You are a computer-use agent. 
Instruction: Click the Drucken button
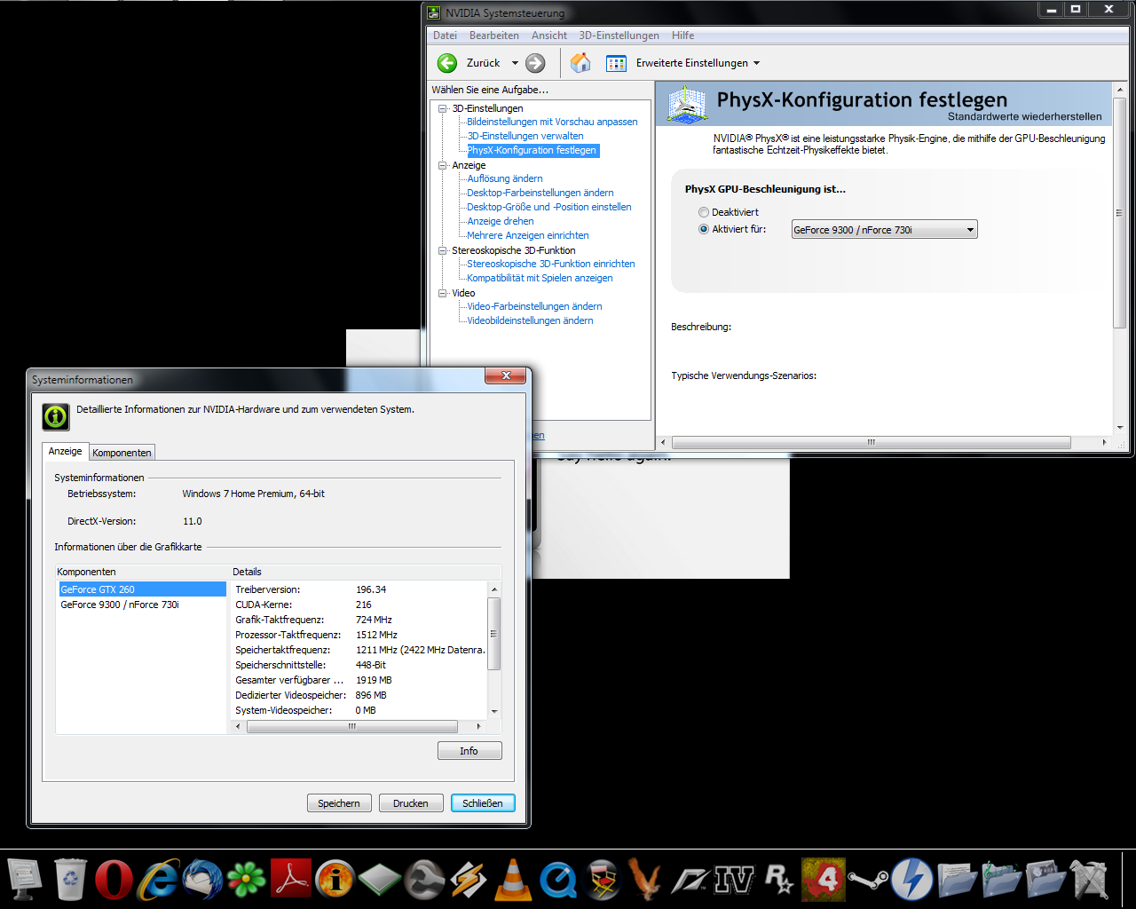point(411,803)
